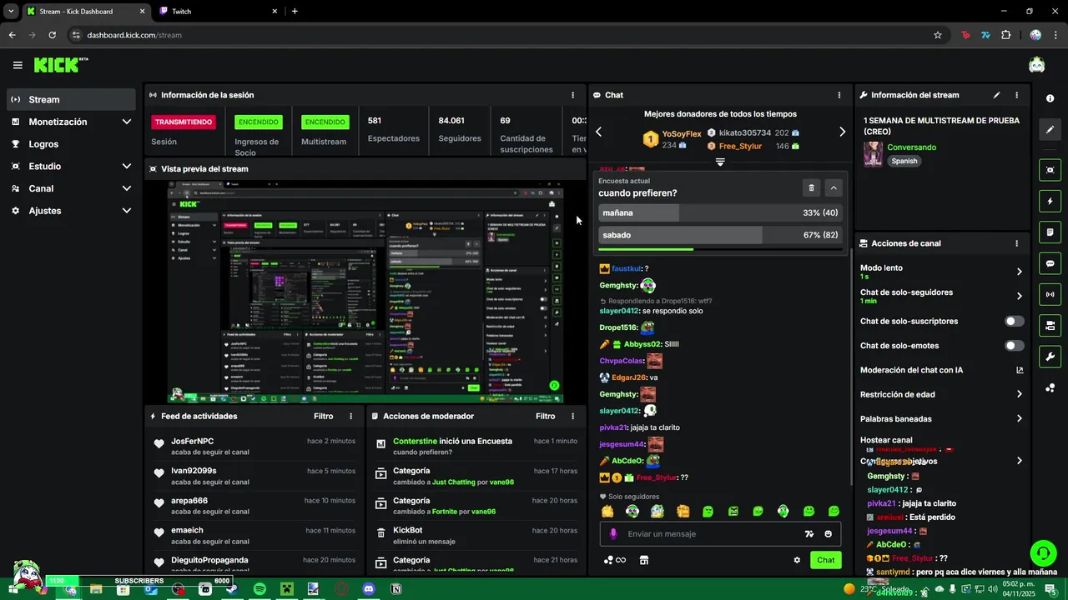The width and height of the screenshot is (1068, 600).
Task: Click the purple microphone in message box
Action: 613,534
